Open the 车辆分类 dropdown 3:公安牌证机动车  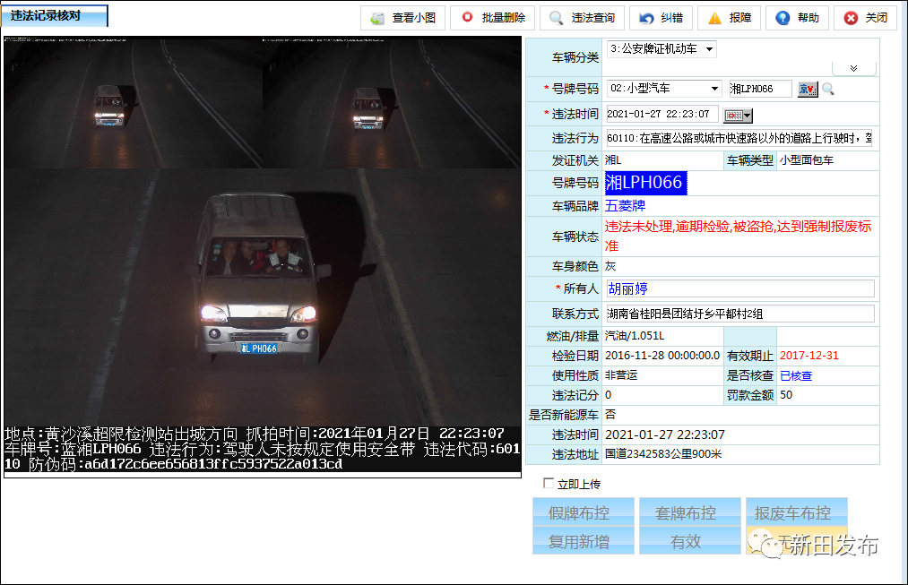click(662, 49)
